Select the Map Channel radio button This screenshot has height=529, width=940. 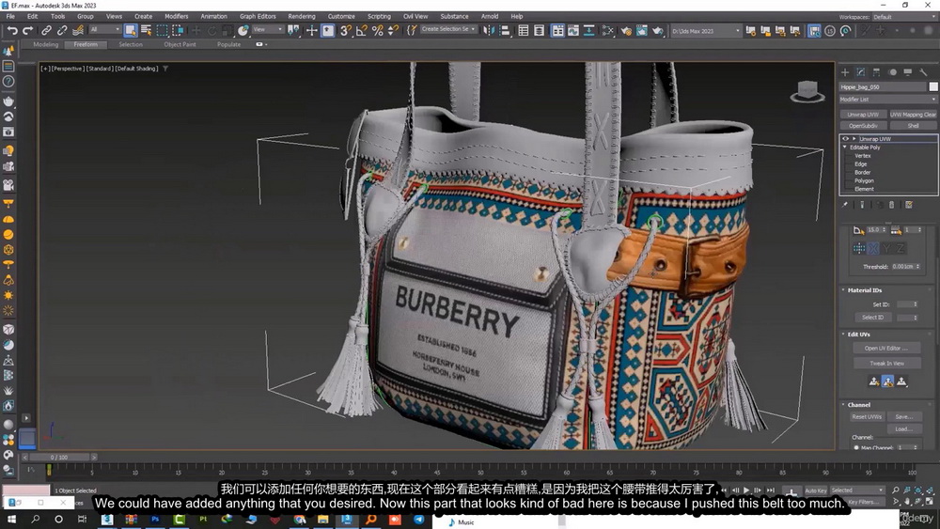[856, 447]
